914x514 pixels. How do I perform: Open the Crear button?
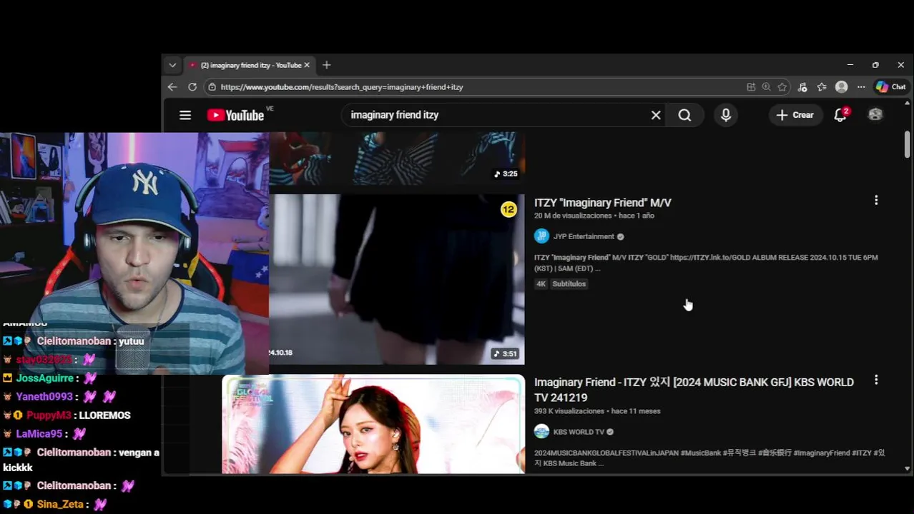[x=795, y=115]
